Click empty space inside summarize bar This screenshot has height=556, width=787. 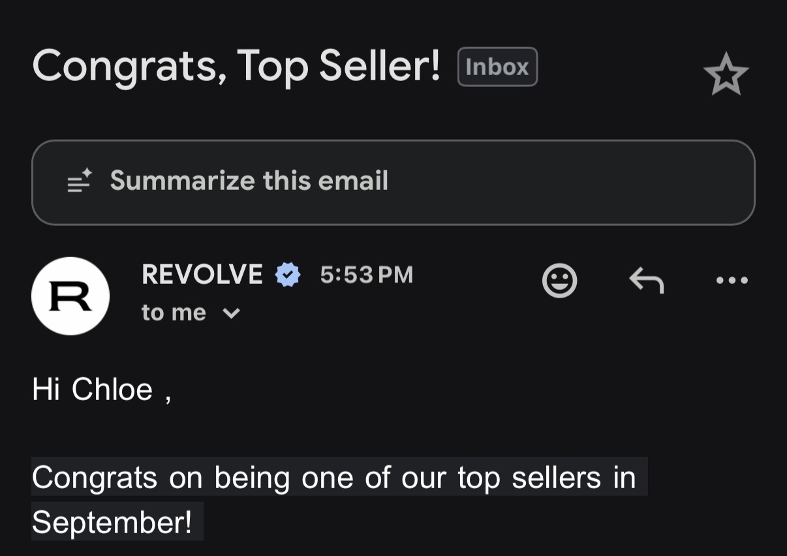(x=568, y=182)
